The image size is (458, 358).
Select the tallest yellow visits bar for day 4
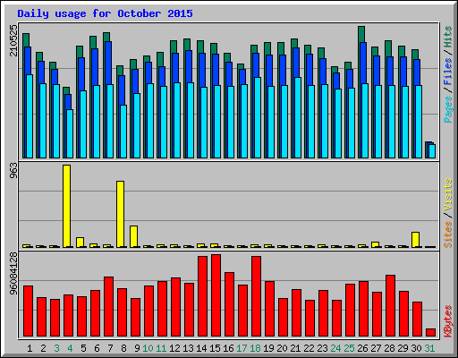(x=67, y=206)
